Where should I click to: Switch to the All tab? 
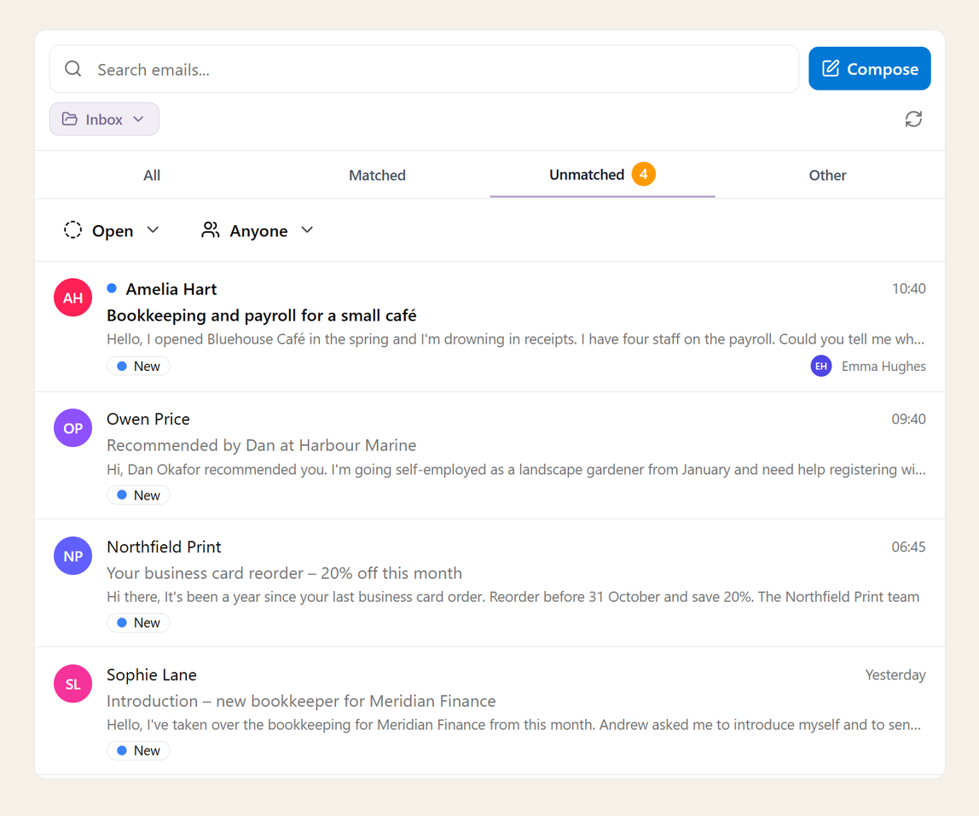pyautogui.click(x=152, y=176)
